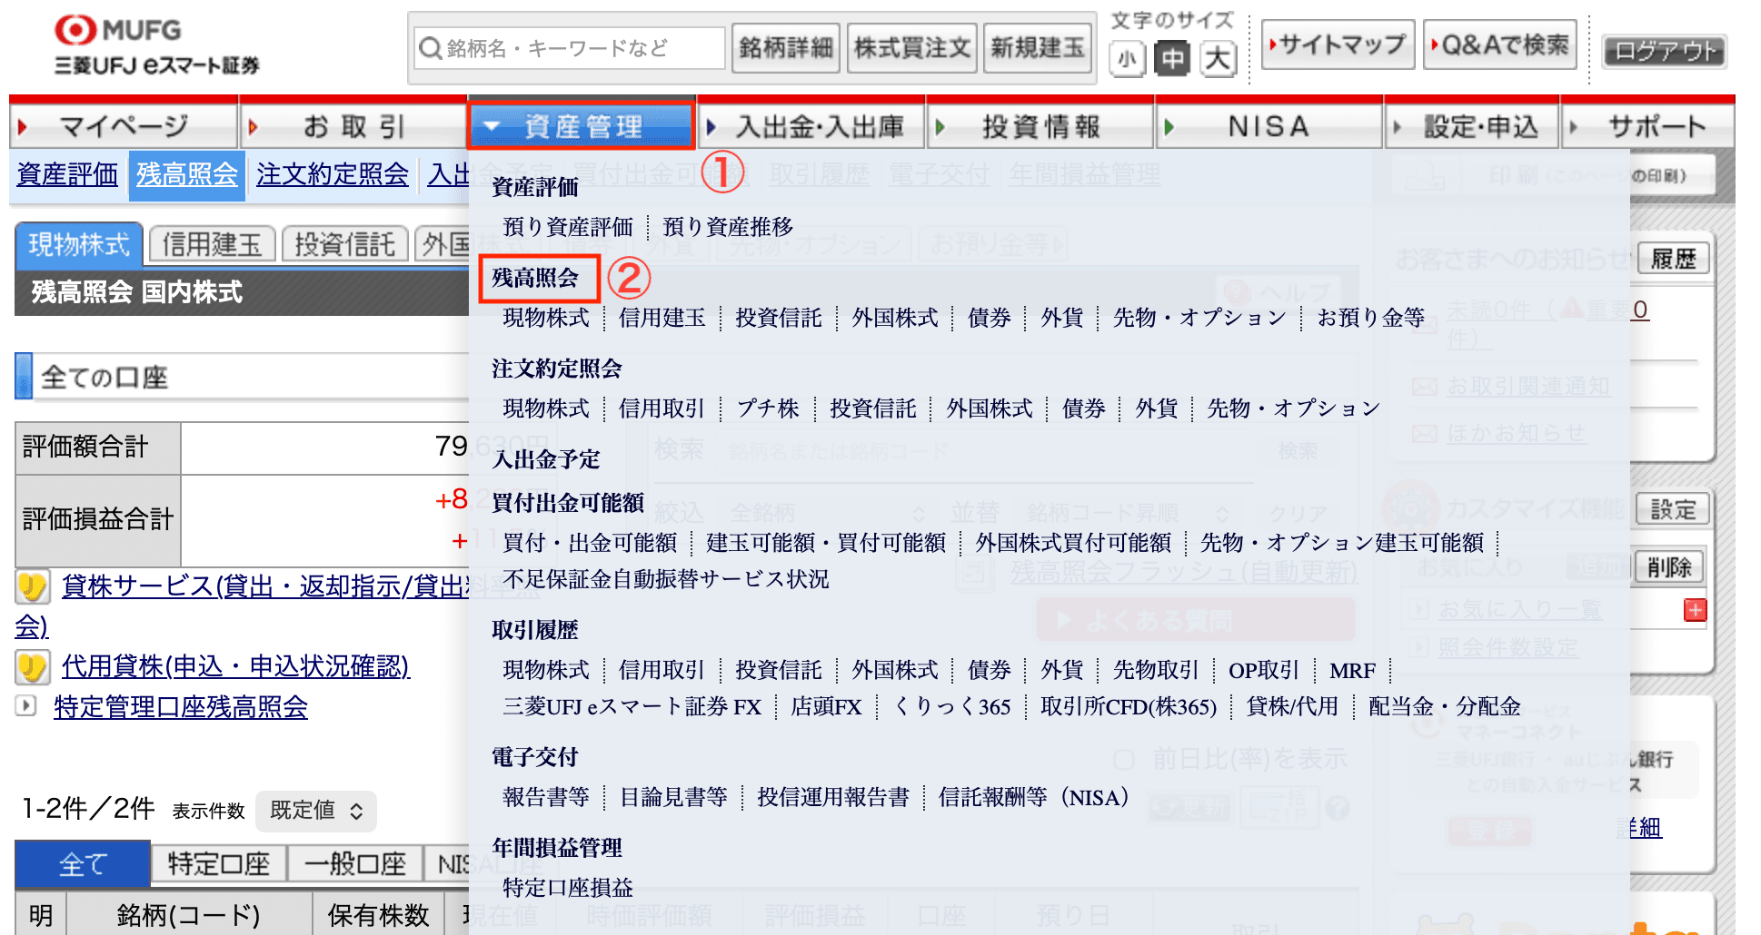This screenshot has width=1761, height=935.
Task: Click the 新規建玉 button
Action: click(x=1038, y=48)
